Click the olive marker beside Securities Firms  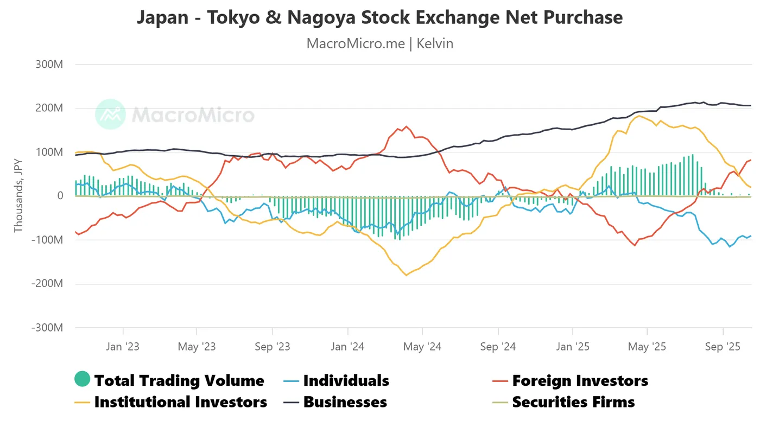(x=500, y=402)
